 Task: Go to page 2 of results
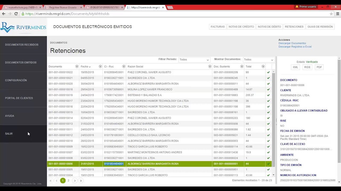pyautogui.click(x=68, y=181)
